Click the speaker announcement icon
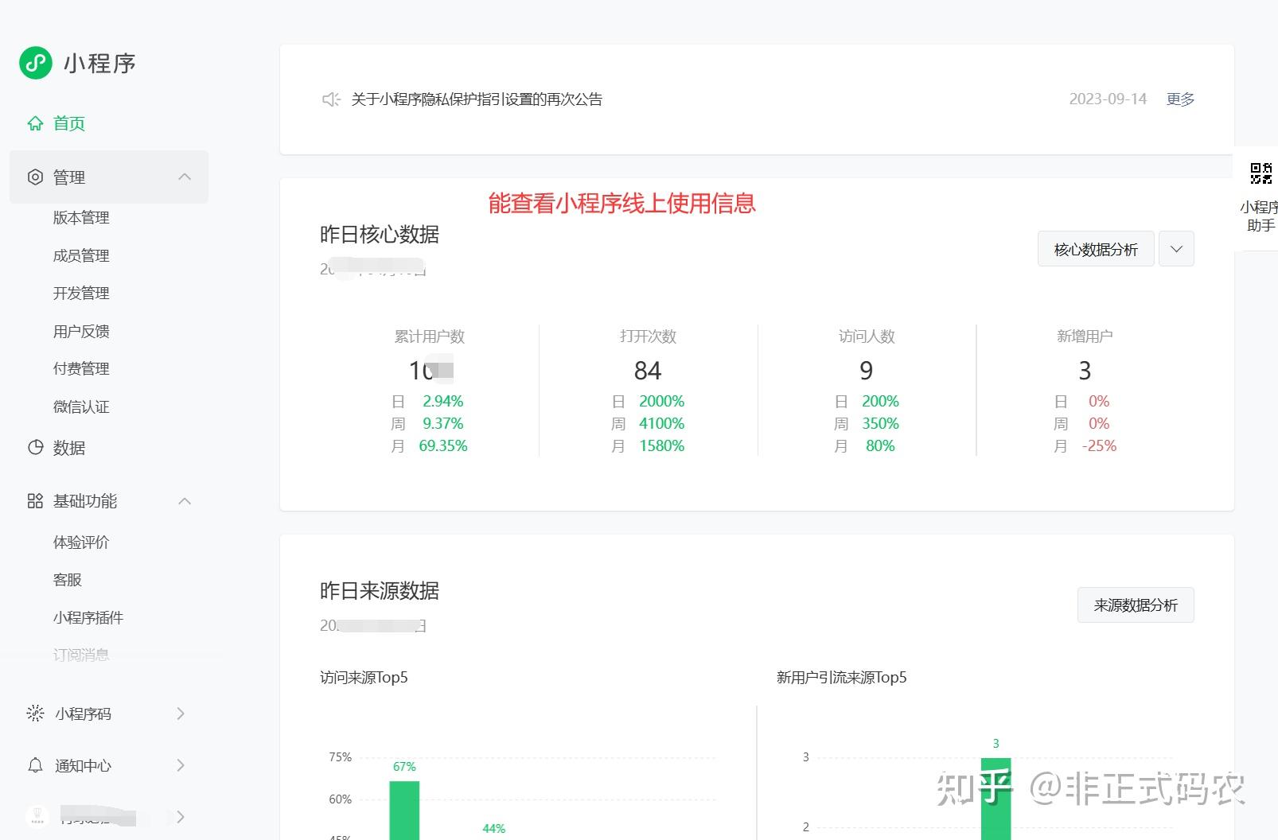 click(x=331, y=99)
